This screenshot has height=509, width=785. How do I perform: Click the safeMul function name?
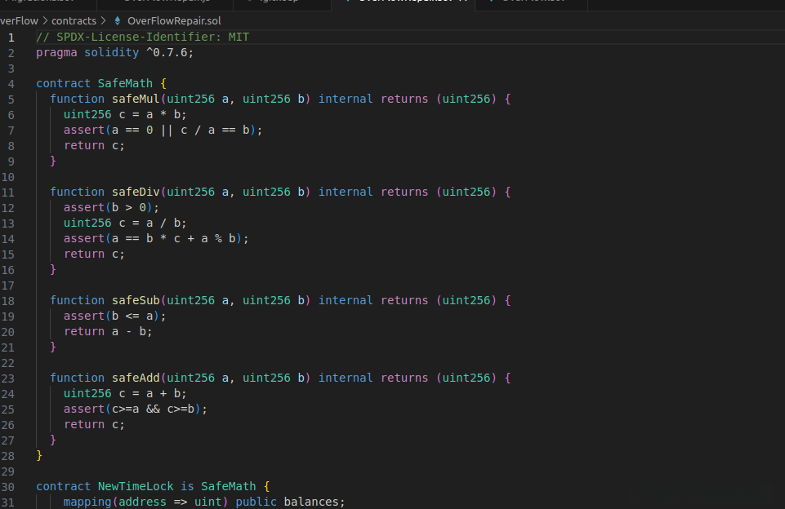tap(136, 99)
